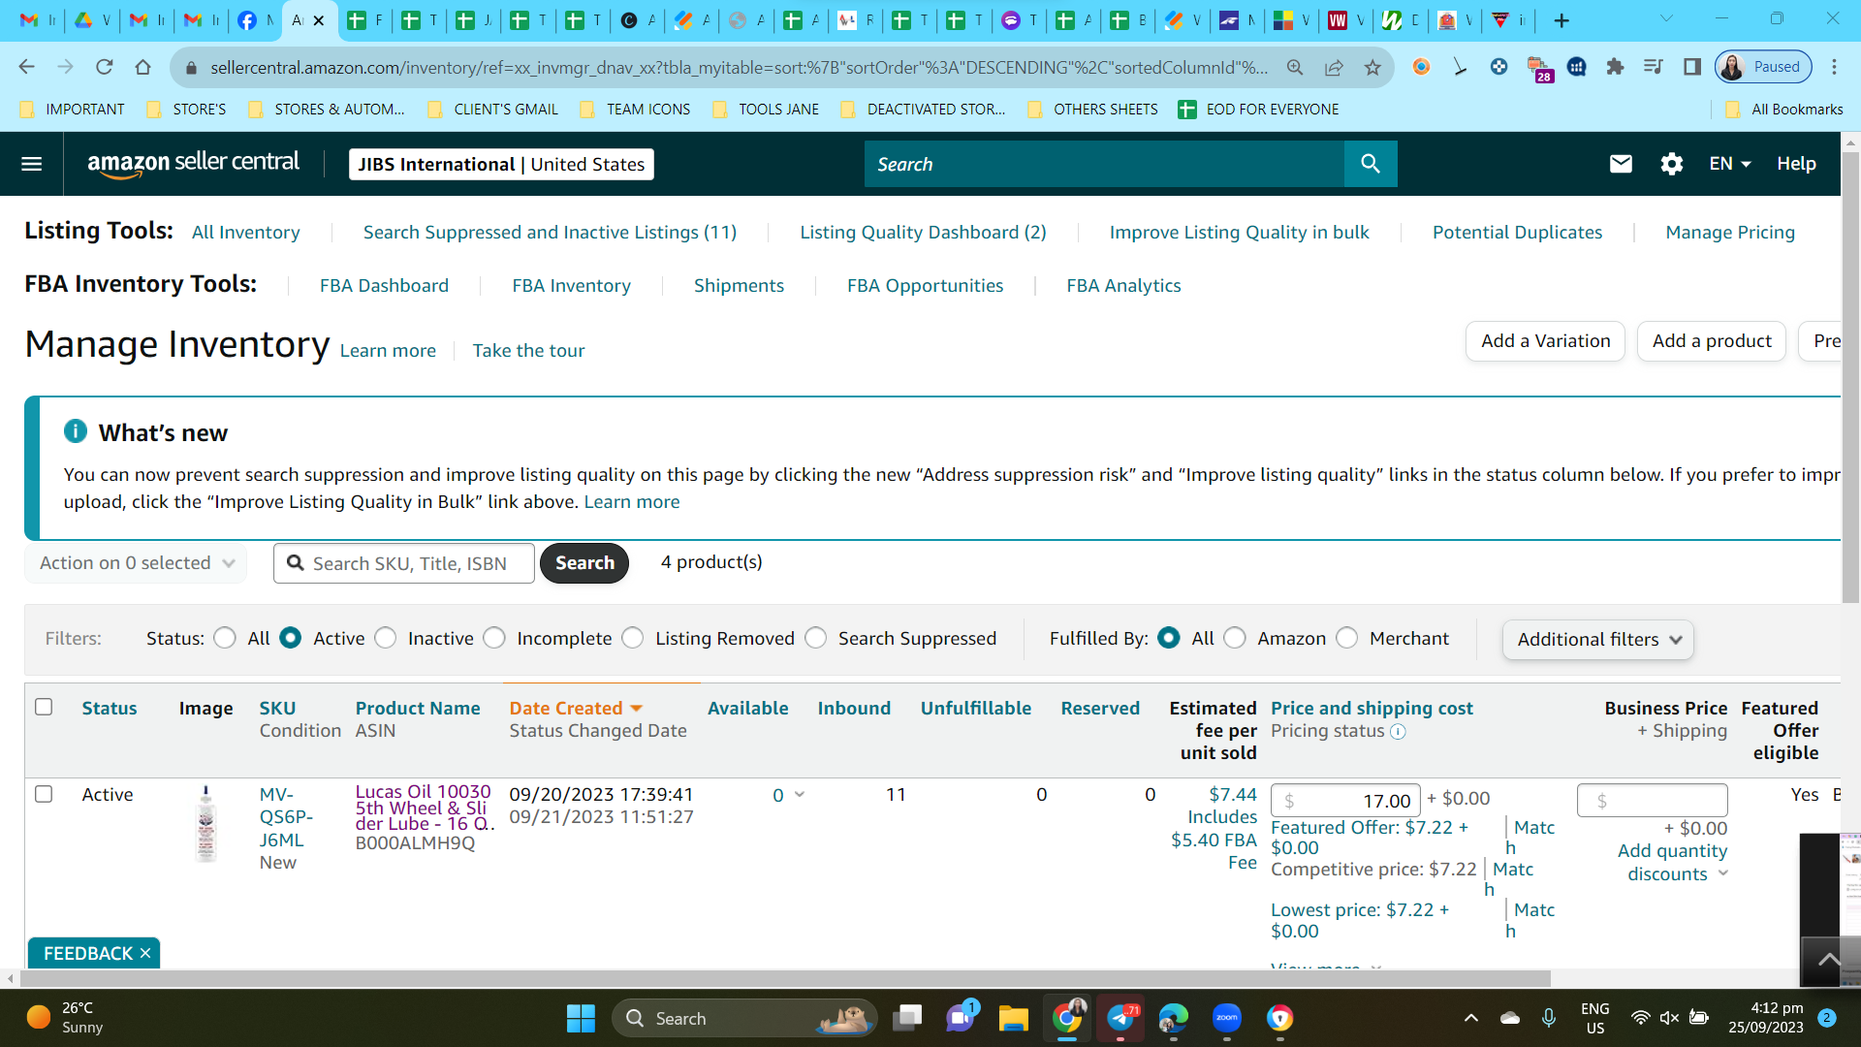Expand Add quantity discounts chevron
This screenshot has height=1047, width=1861.
[x=1722, y=873]
